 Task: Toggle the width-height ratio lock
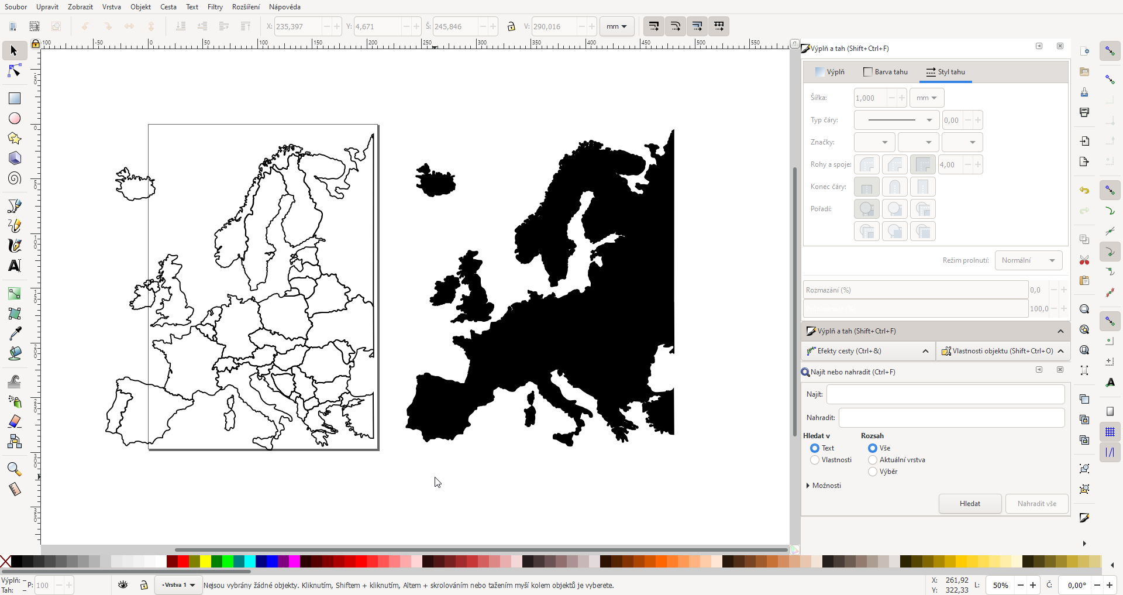point(511,26)
